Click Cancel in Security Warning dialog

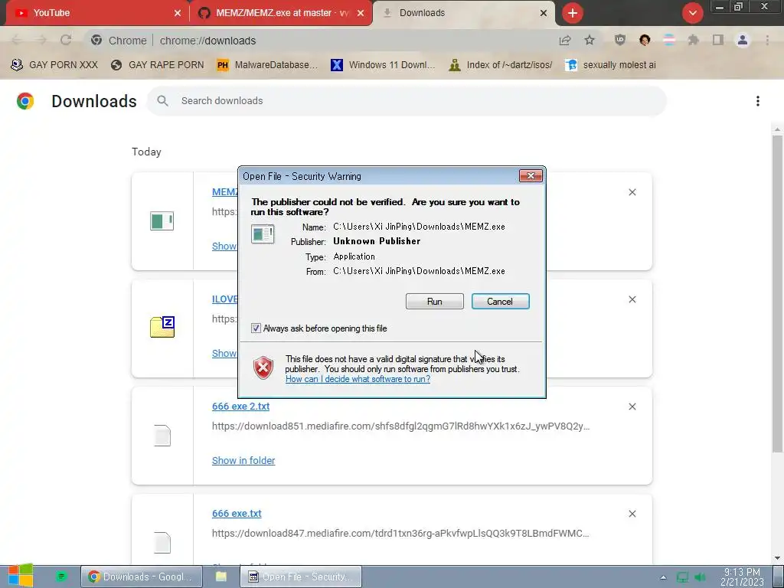(500, 302)
